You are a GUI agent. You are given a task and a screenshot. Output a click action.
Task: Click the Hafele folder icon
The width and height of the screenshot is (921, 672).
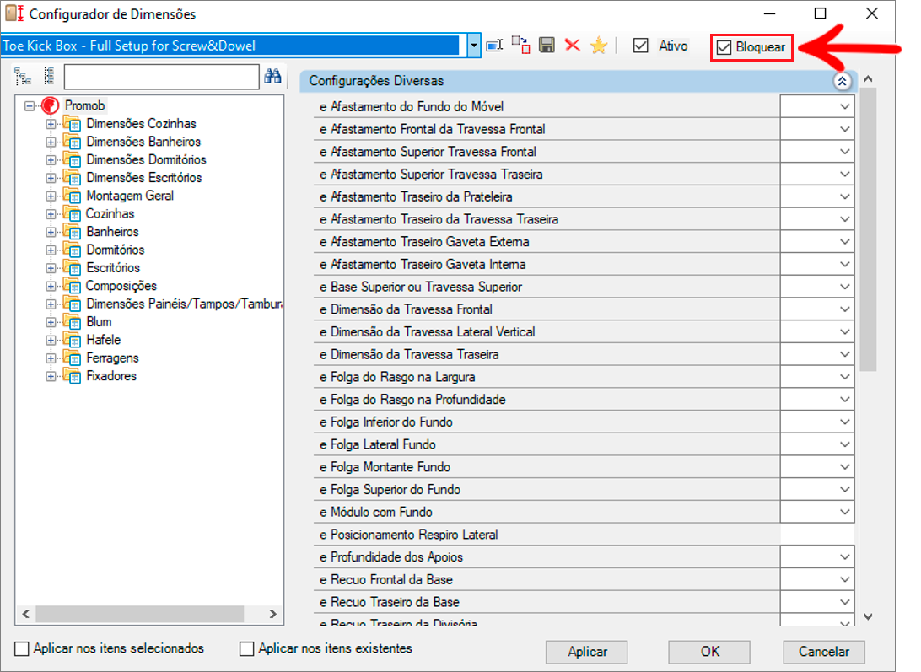73,340
